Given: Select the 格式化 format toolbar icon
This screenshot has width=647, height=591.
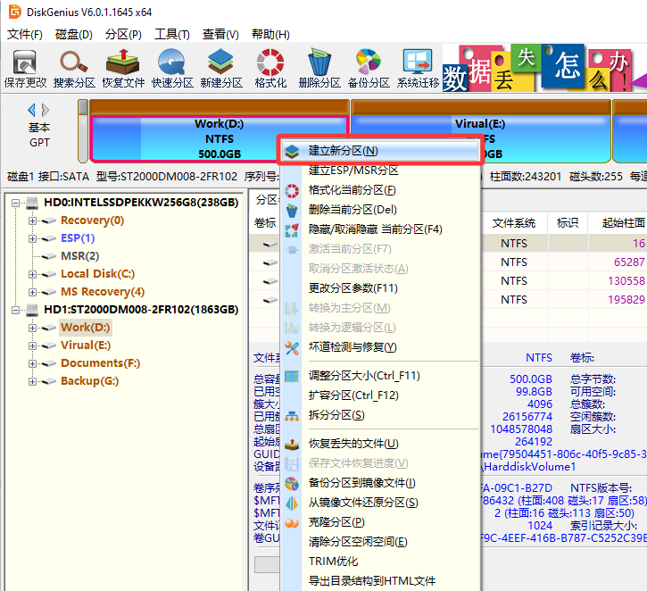Looking at the screenshot, I should [x=270, y=69].
